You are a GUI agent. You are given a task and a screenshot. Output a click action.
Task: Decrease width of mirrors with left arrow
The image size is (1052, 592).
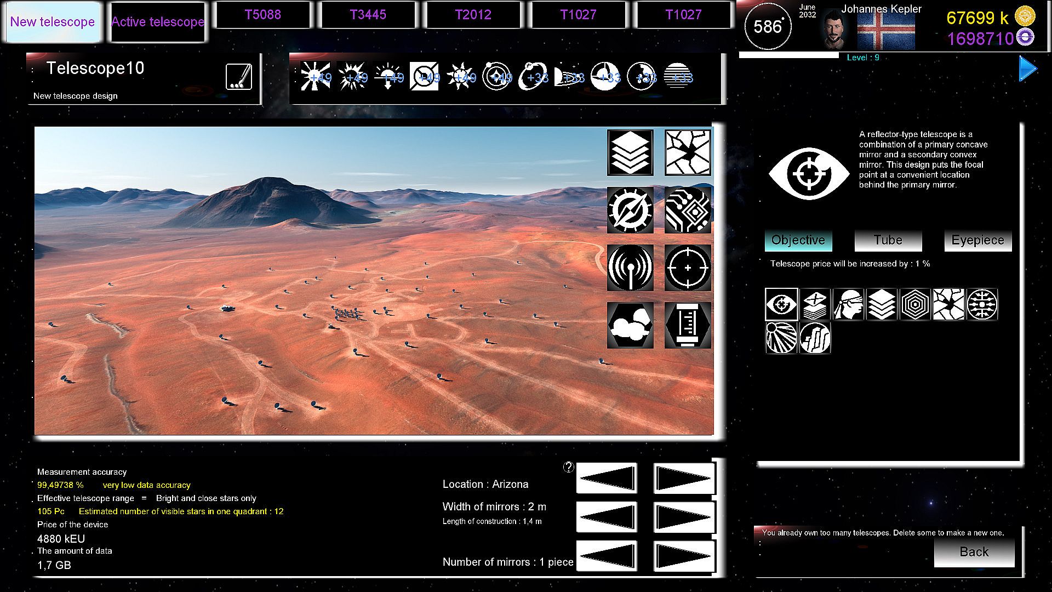tap(607, 517)
